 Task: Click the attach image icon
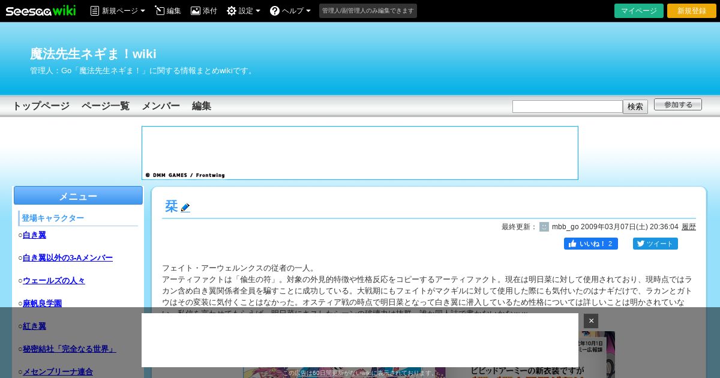click(x=196, y=11)
